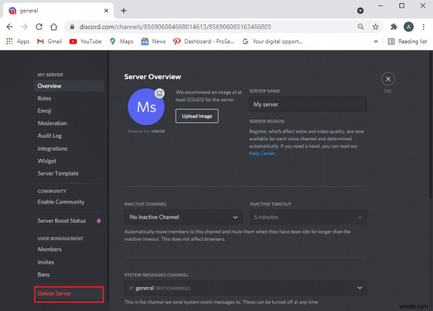Click the Upload Image button
The width and height of the screenshot is (433, 311).
click(x=197, y=116)
